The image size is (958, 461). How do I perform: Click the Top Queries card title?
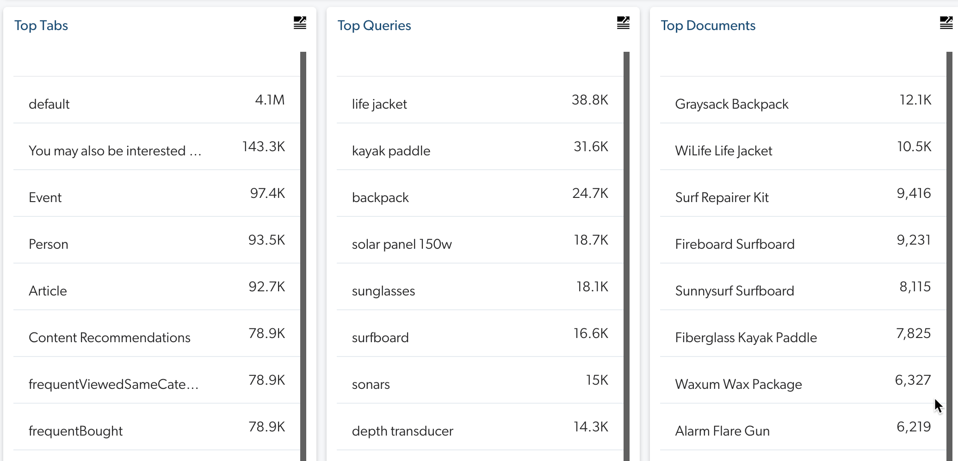pyautogui.click(x=374, y=25)
